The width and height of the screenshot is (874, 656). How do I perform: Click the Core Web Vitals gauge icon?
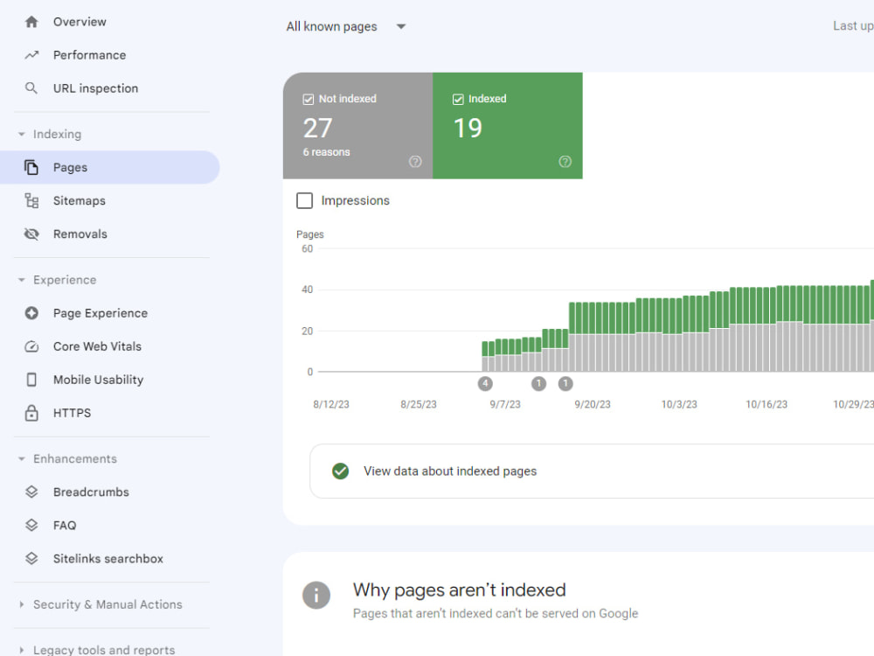coord(31,346)
